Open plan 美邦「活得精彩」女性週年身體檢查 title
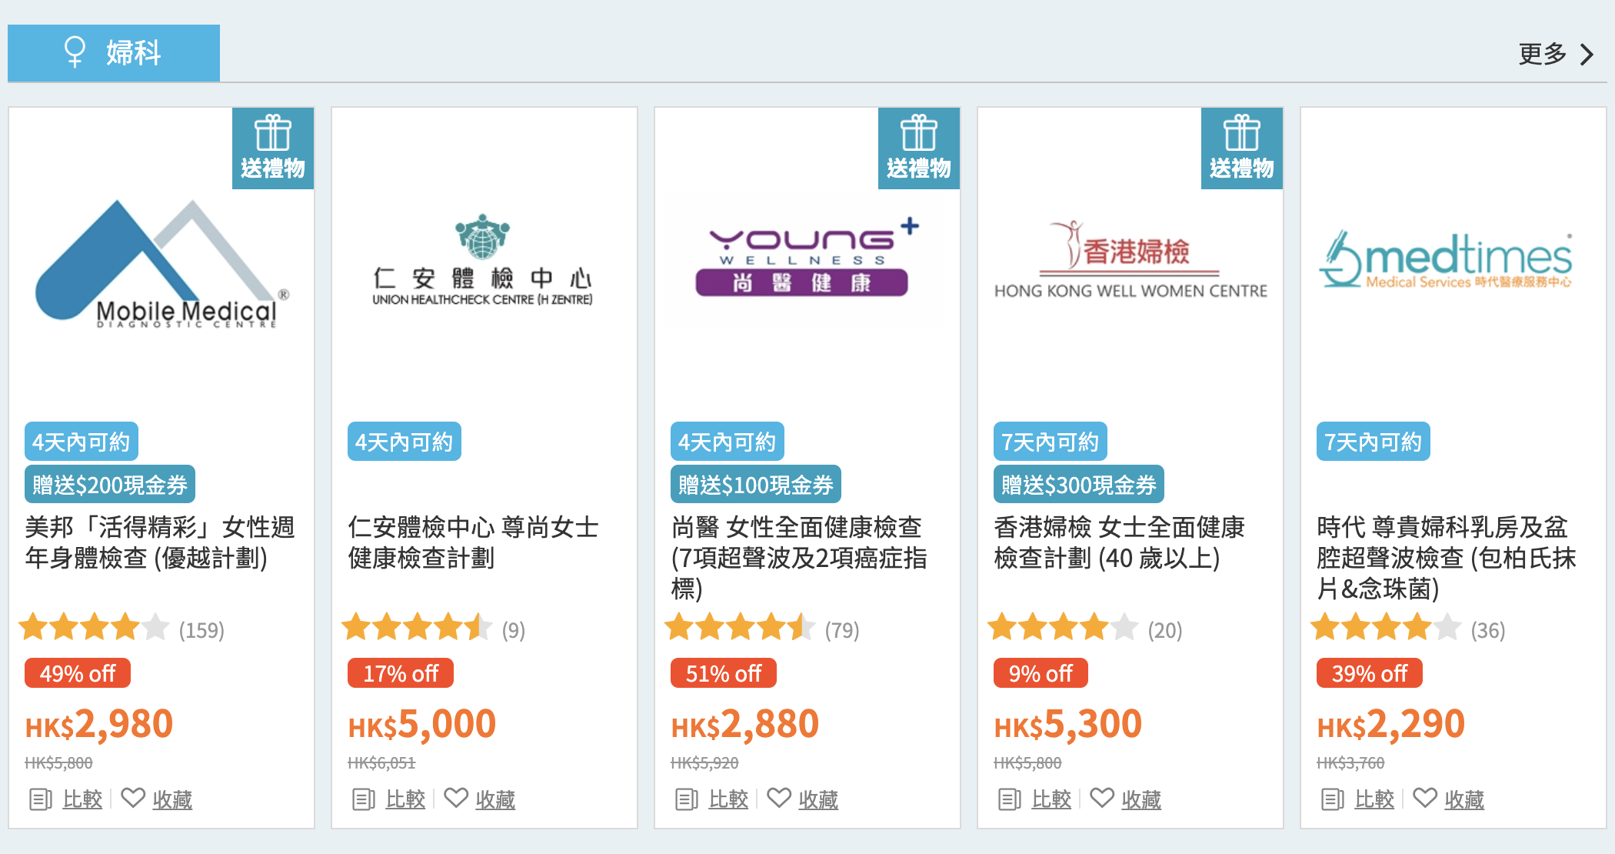This screenshot has height=854, width=1615. tap(160, 542)
